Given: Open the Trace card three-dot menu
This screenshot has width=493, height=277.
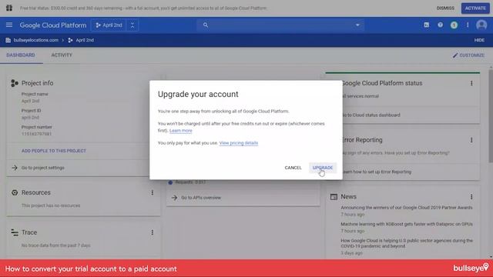Looking at the screenshot, I should point(153,232).
